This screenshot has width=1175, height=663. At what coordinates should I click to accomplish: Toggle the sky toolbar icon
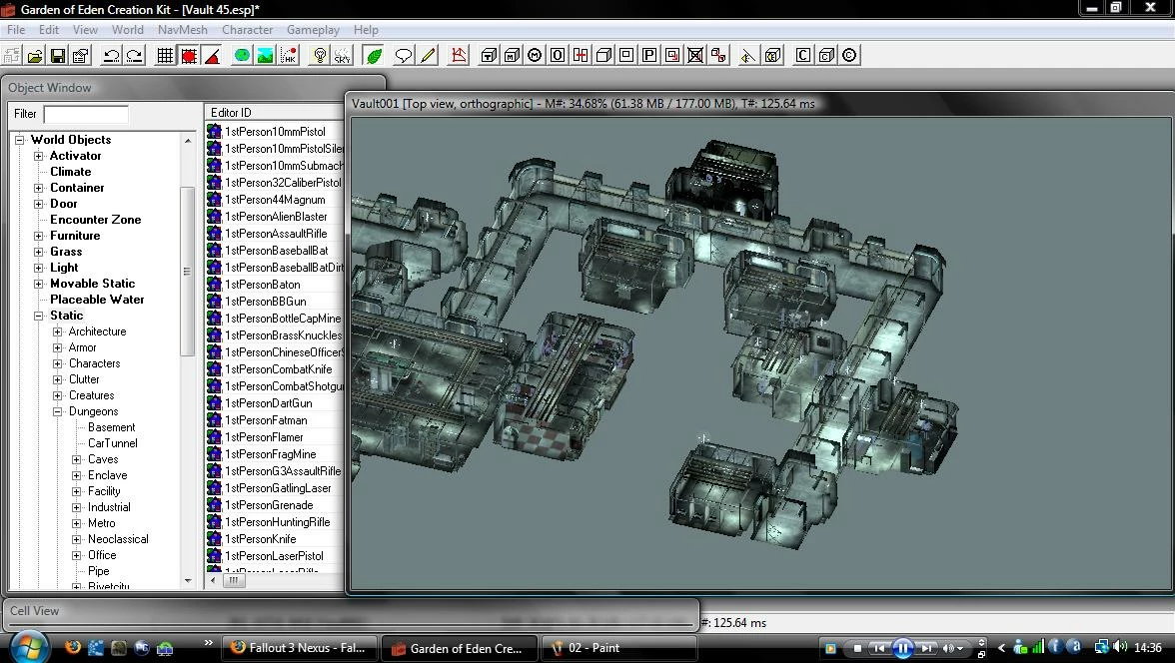343,56
